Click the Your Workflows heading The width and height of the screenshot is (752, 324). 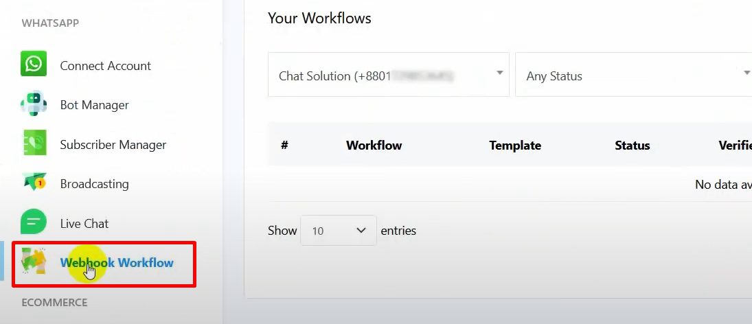(x=319, y=19)
